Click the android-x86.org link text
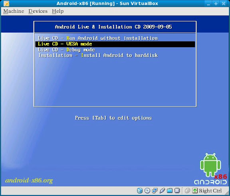This screenshot has height=196, width=230. click(x=29, y=180)
